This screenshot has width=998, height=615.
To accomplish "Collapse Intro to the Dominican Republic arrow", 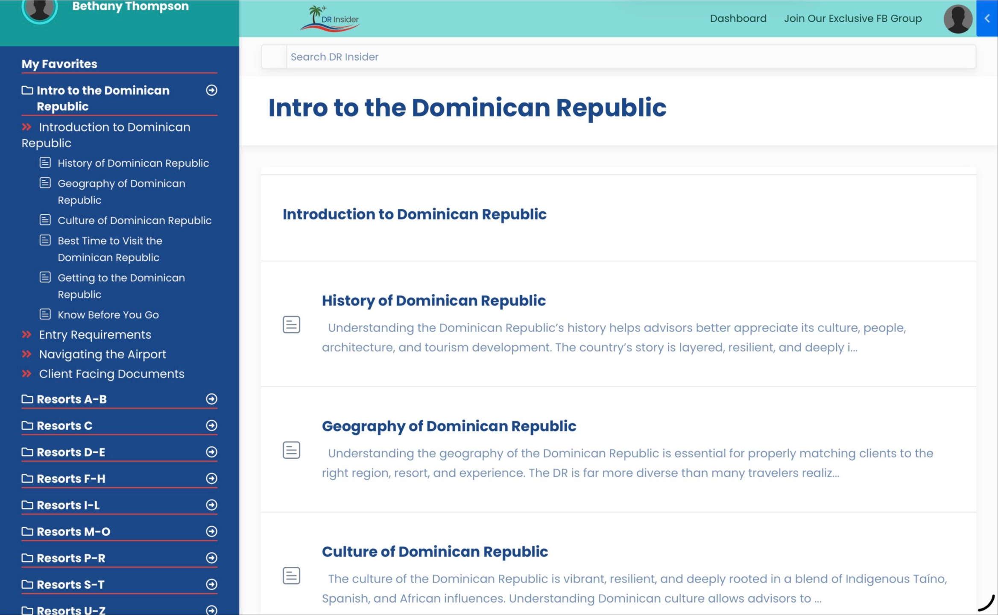I will coord(211,91).
